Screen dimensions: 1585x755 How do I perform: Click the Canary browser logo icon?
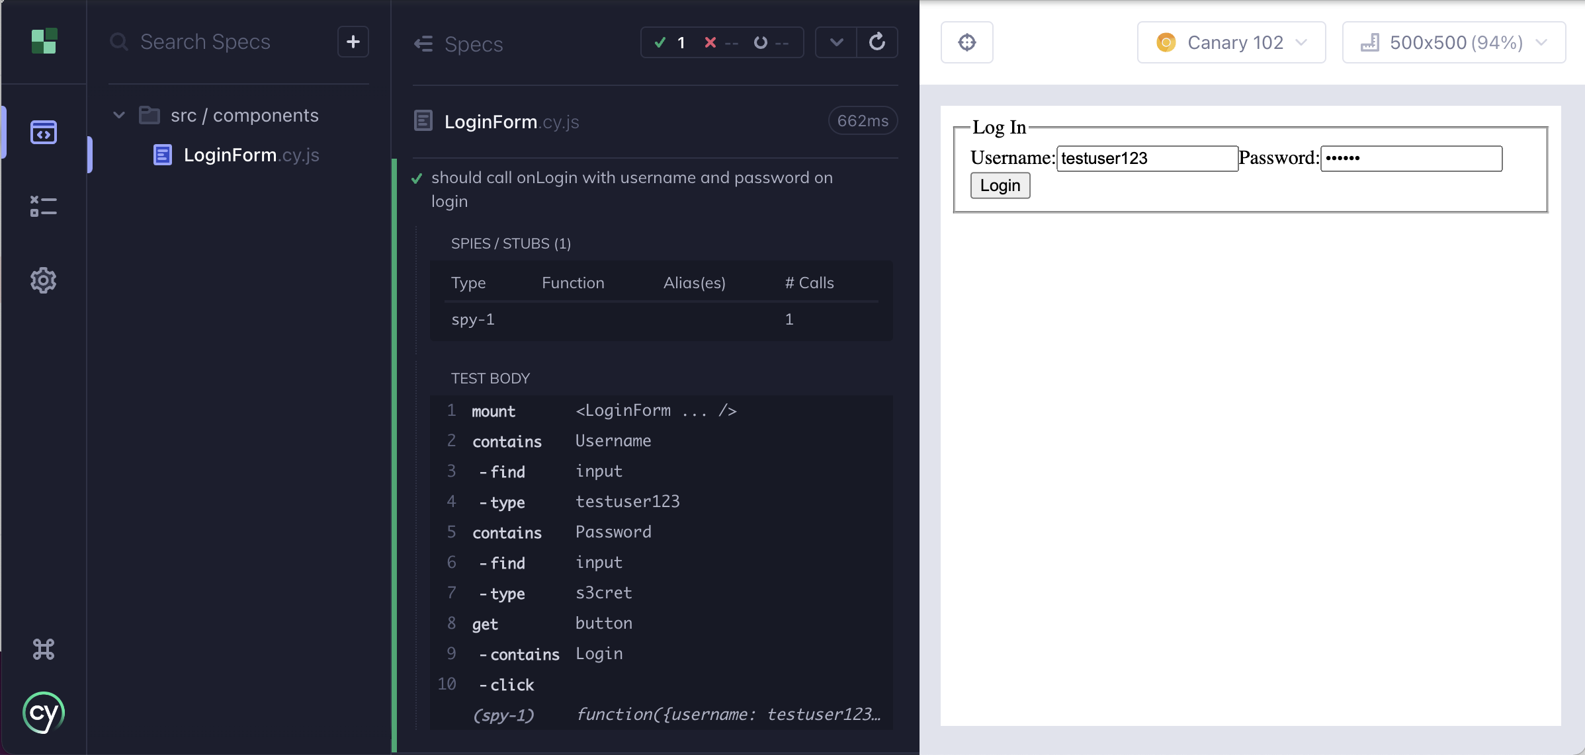(x=1166, y=42)
